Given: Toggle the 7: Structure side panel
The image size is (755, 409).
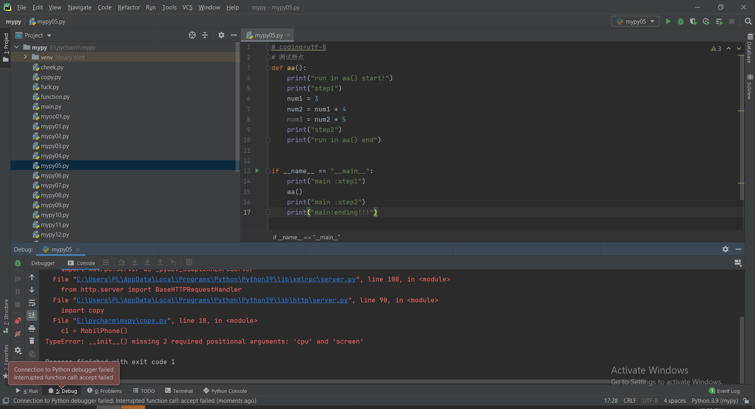Looking at the screenshot, I should pyautogui.click(x=6, y=316).
